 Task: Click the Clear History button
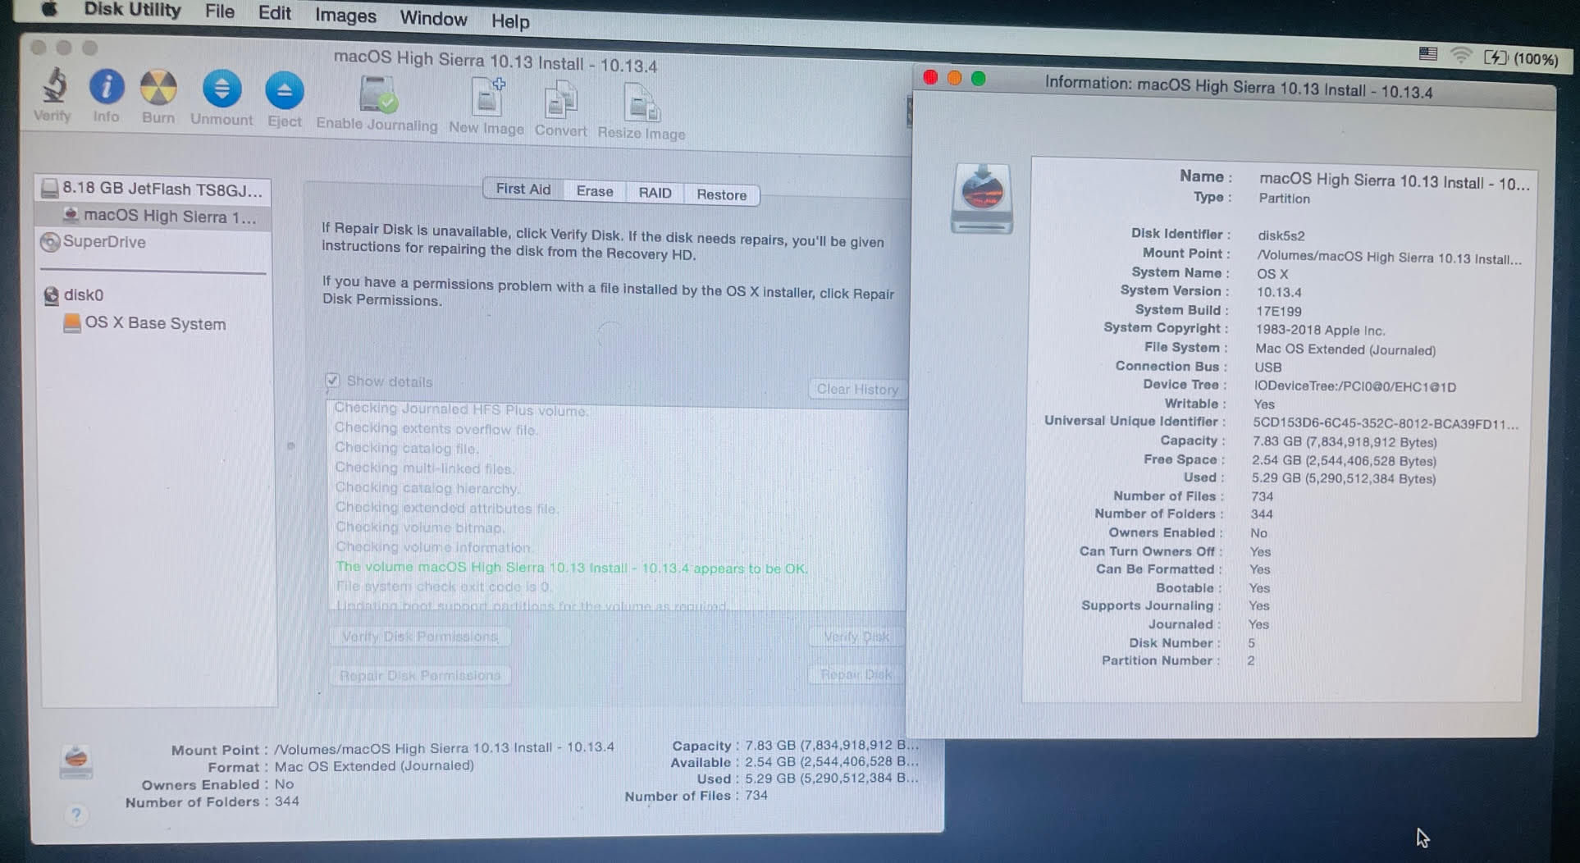pyautogui.click(x=857, y=390)
